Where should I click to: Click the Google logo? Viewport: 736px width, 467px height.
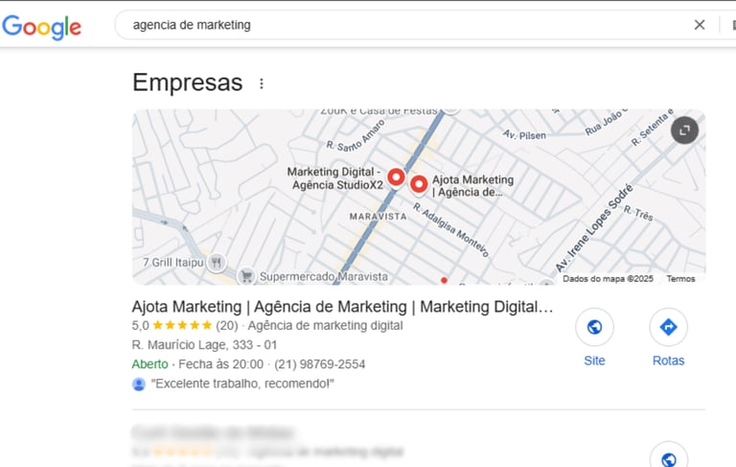42,27
